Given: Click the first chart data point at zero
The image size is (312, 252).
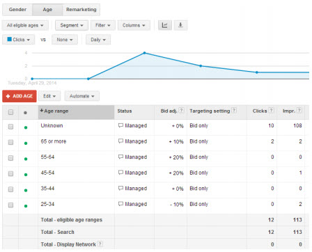Looking at the screenshot, I should [32, 79].
